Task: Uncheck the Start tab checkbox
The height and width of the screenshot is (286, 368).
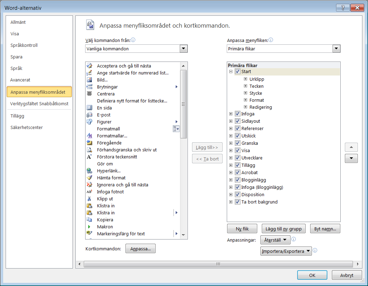Action: point(238,71)
